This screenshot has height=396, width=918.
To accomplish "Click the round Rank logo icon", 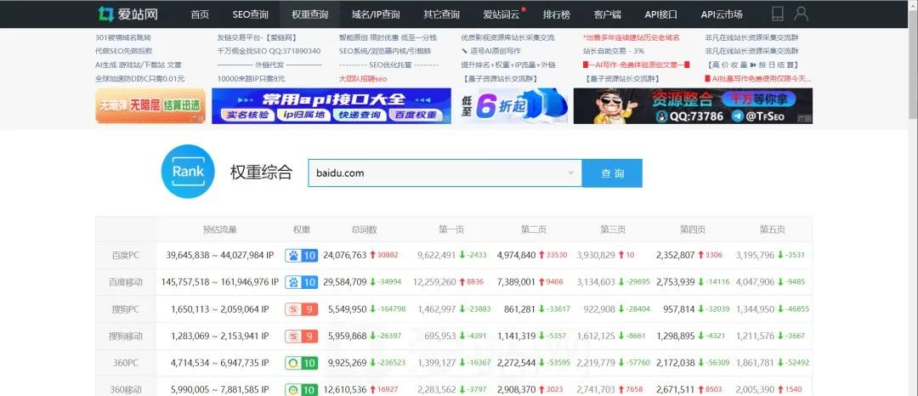I will (x=188, y=172).
